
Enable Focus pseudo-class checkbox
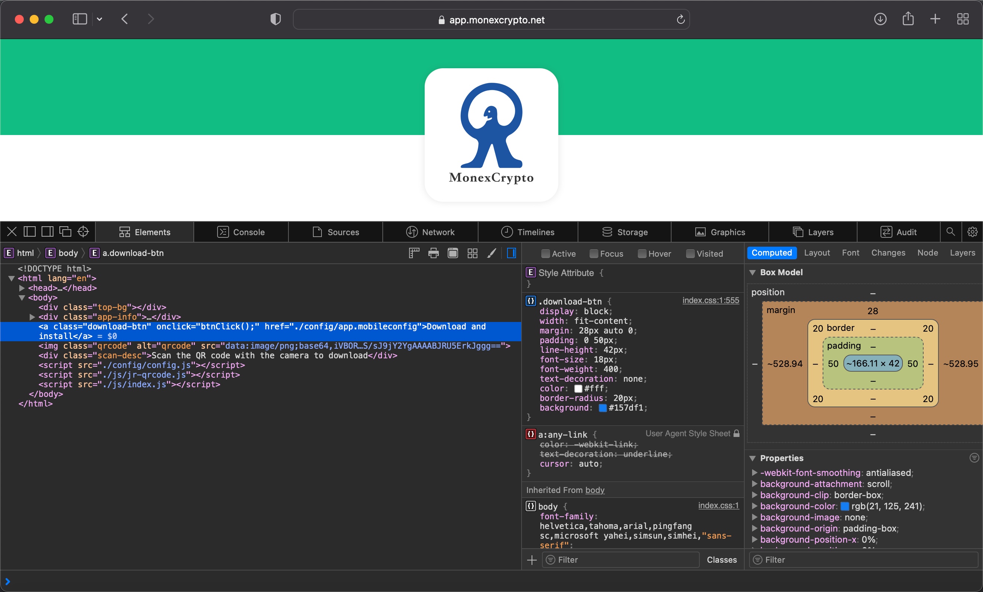click(x=594, y=254)
